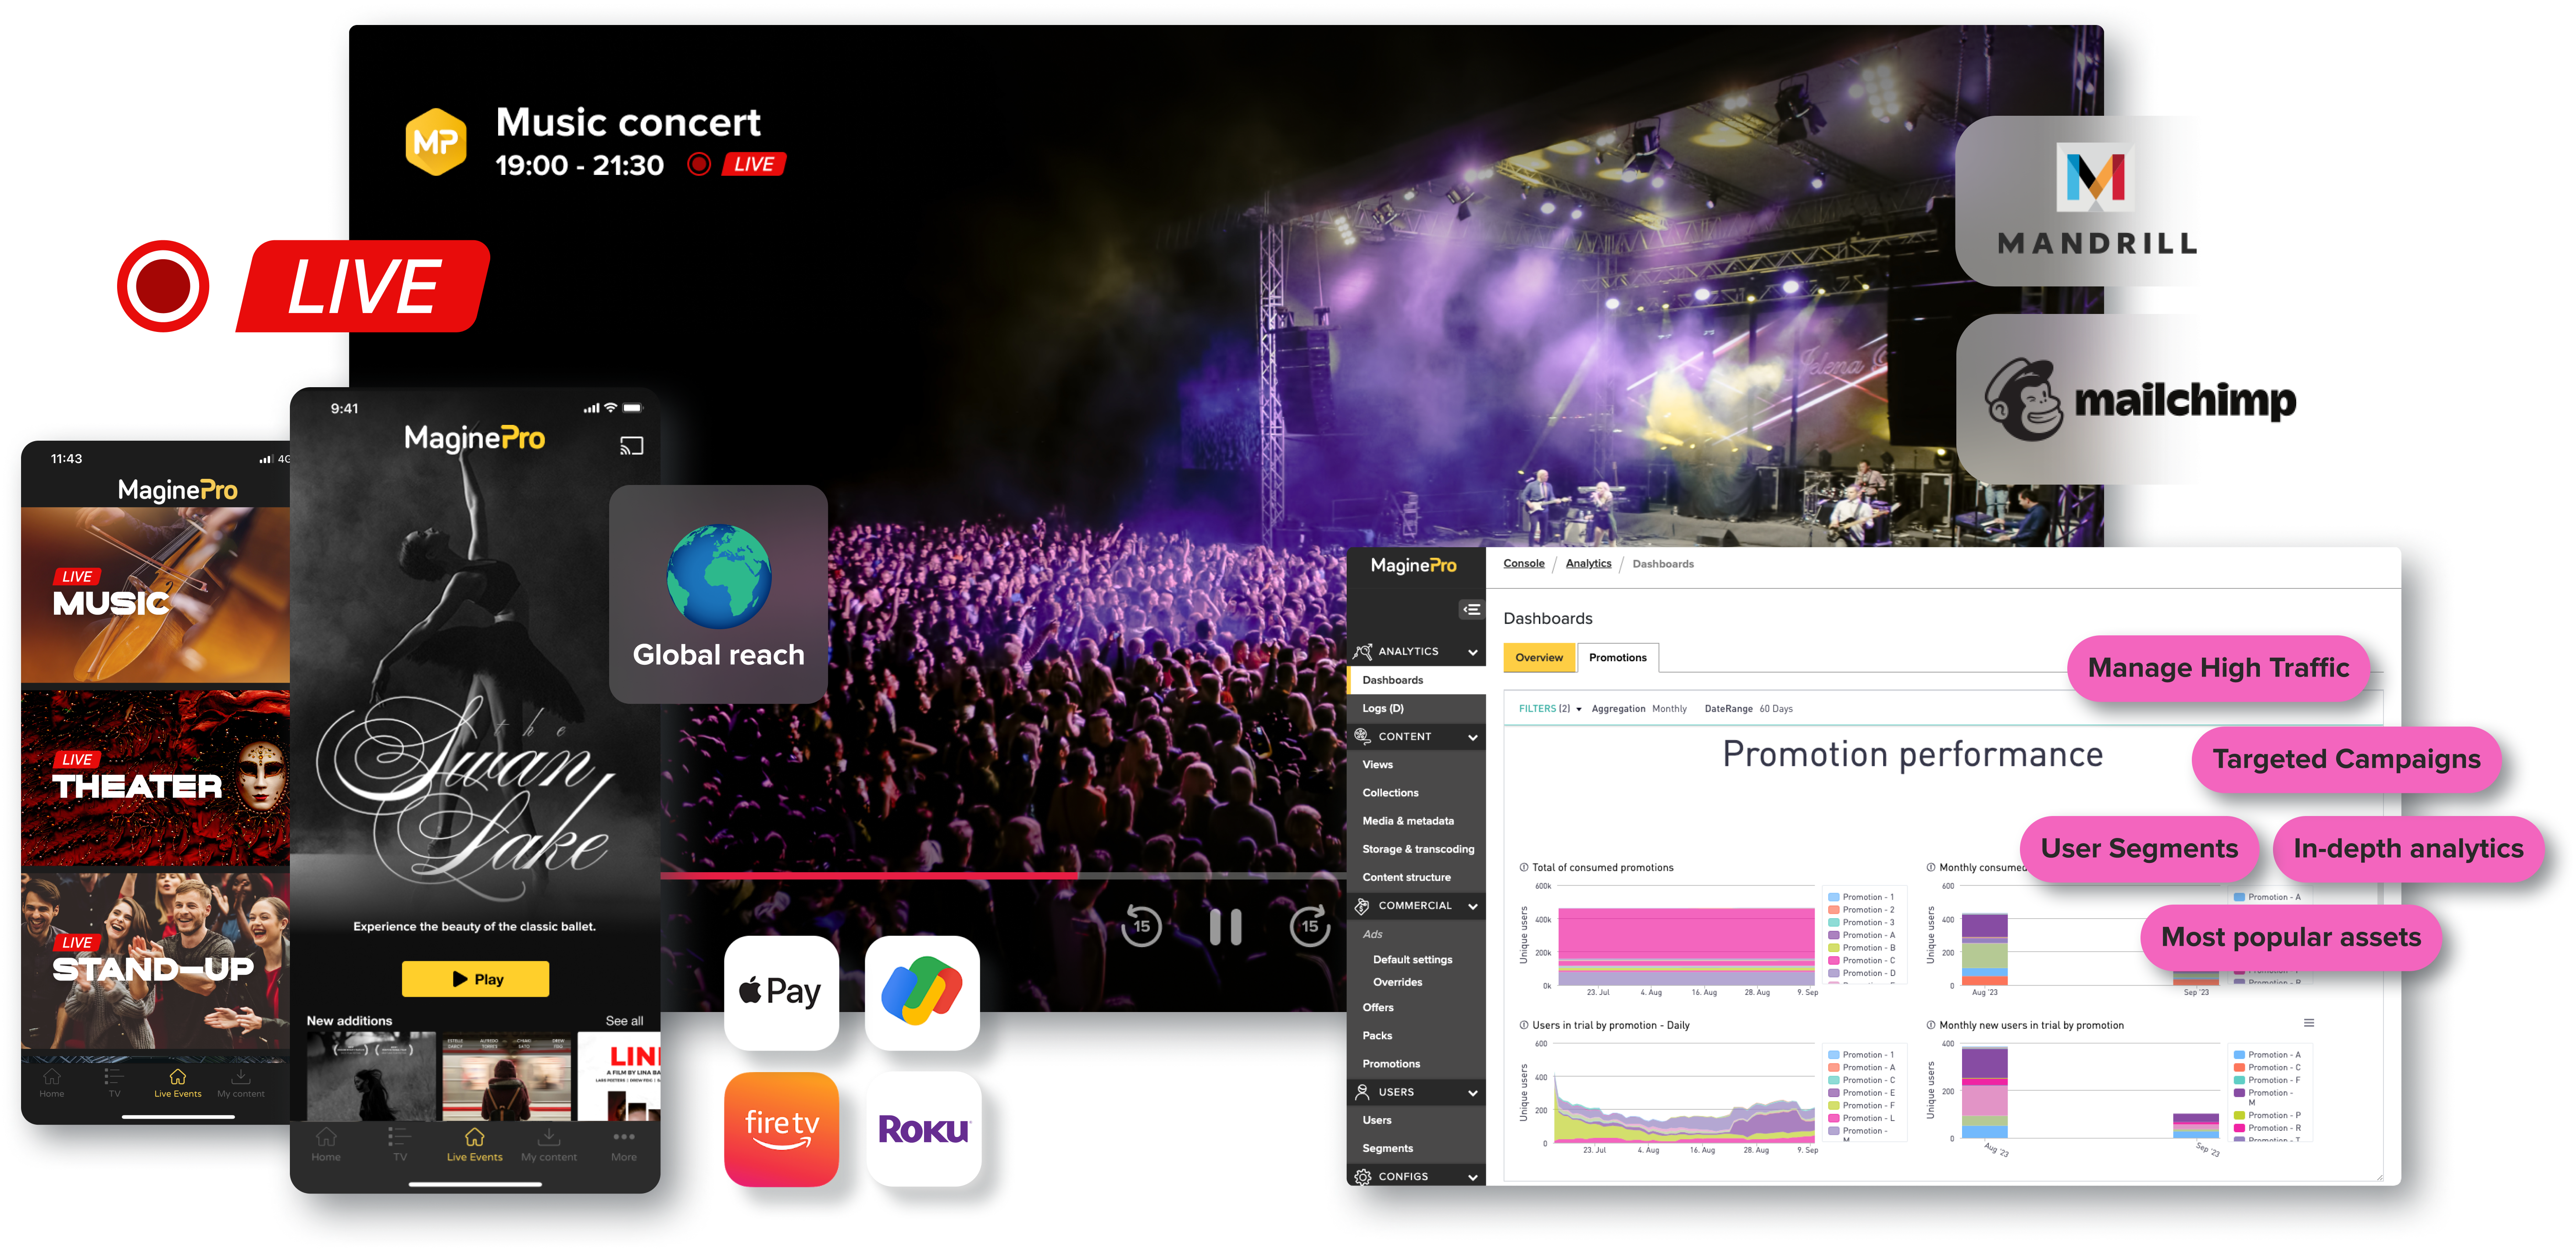This screenshot has height=1251, width=2576.
Task: Click the Console breadcrumb link
Action: 1524,563
